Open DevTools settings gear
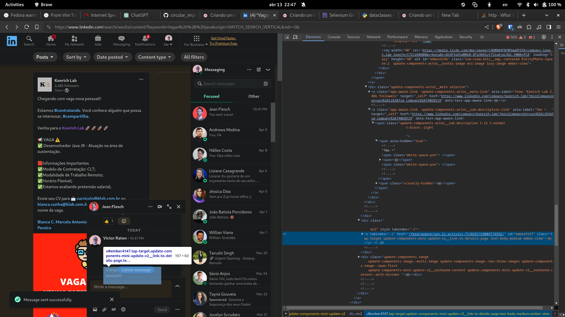This screenshot has width=565, height=317. click(544, 37)
